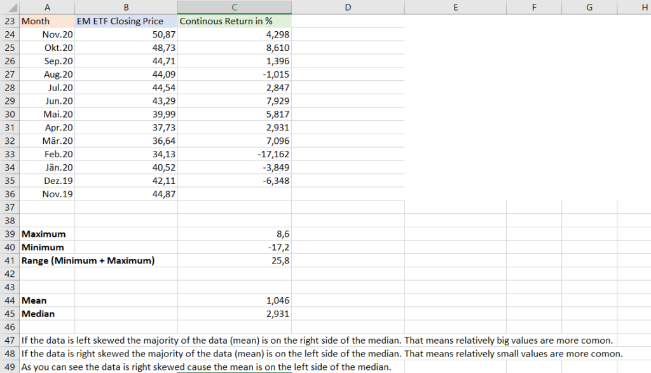Select the 'Okt.20' month cell
Screen dimensions: 651x373
pyautogui.click(x=47, y=48)
